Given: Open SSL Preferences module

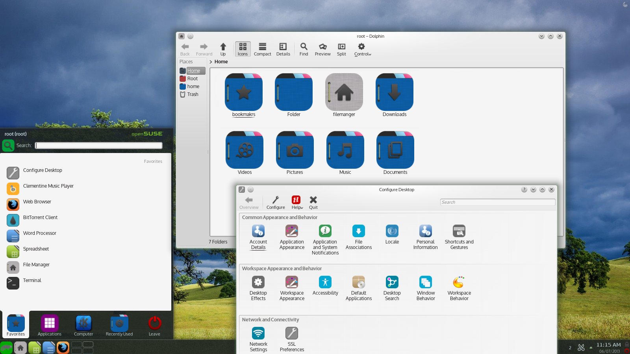Looking at the screenshot, I should (292, 339).
